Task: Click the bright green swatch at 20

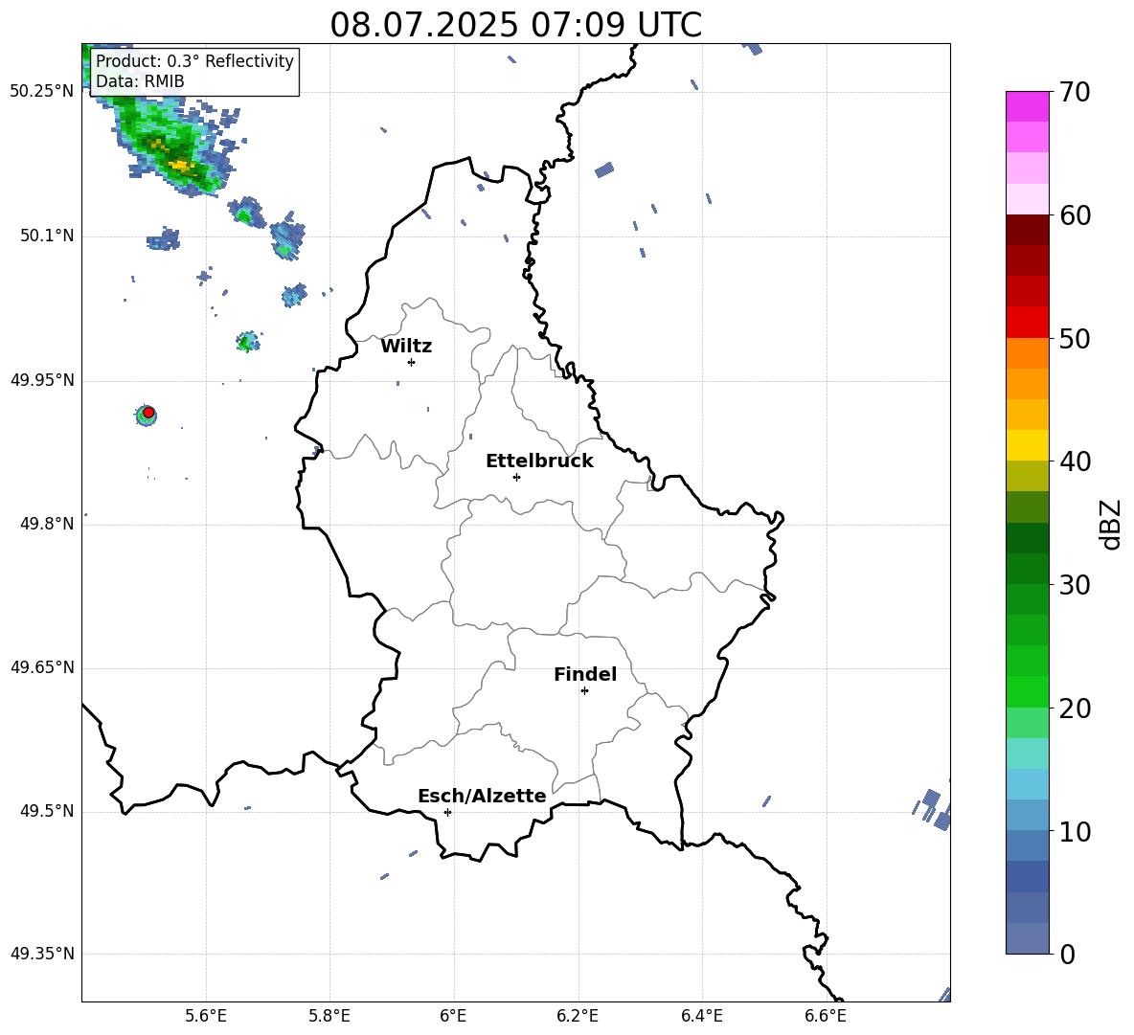Action: pos(1028,691)
